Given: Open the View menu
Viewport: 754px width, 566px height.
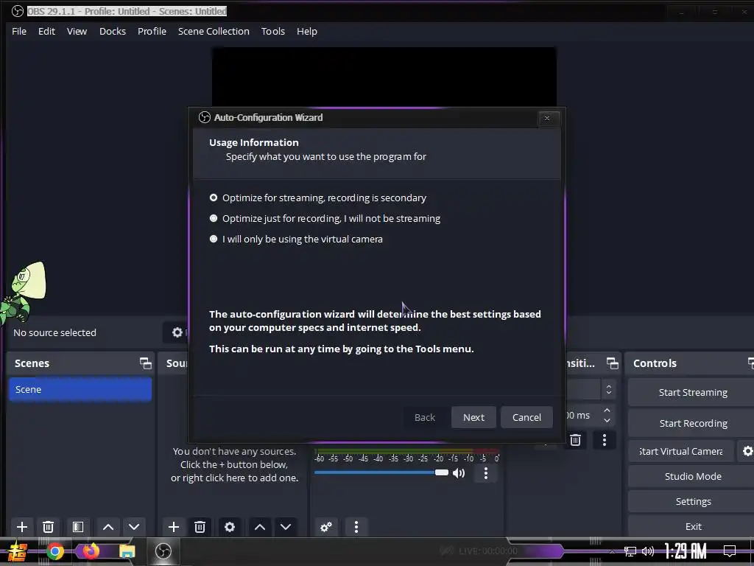Looking at the screenshot, I should click(x=77, y=31).
